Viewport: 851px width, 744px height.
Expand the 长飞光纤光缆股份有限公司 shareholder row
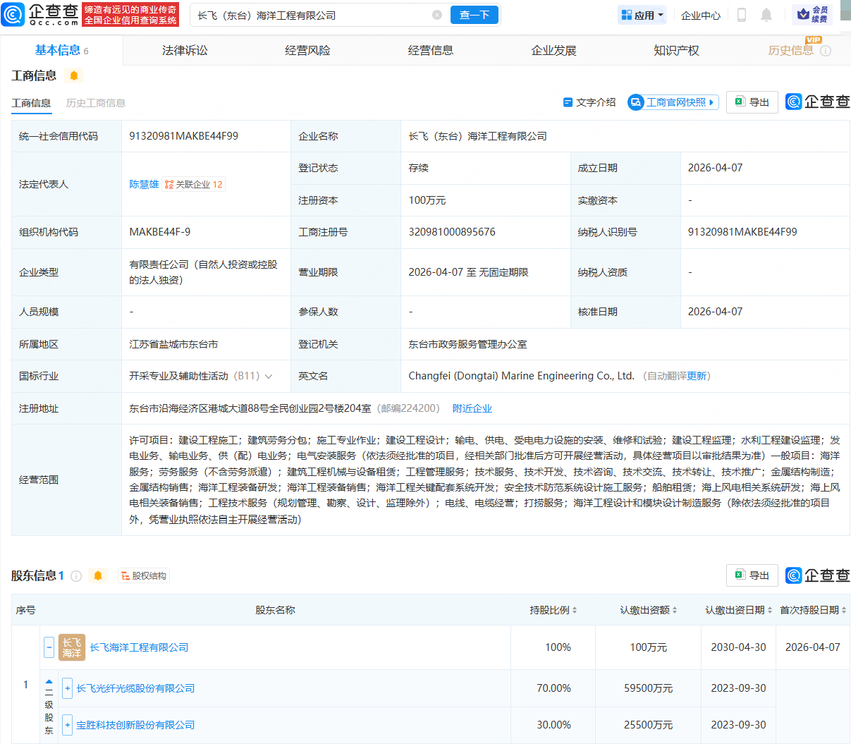point(67,688)
